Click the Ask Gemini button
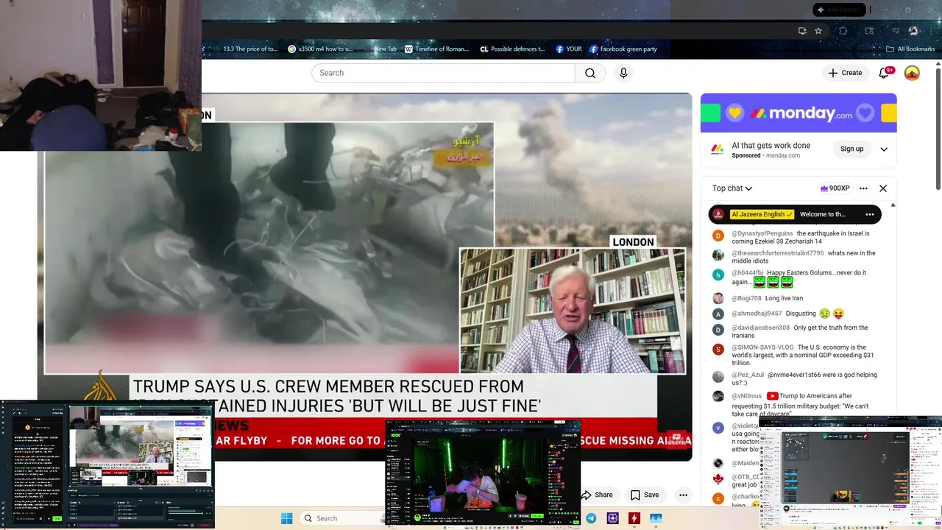The image size is (942, 530). [839, 10]
